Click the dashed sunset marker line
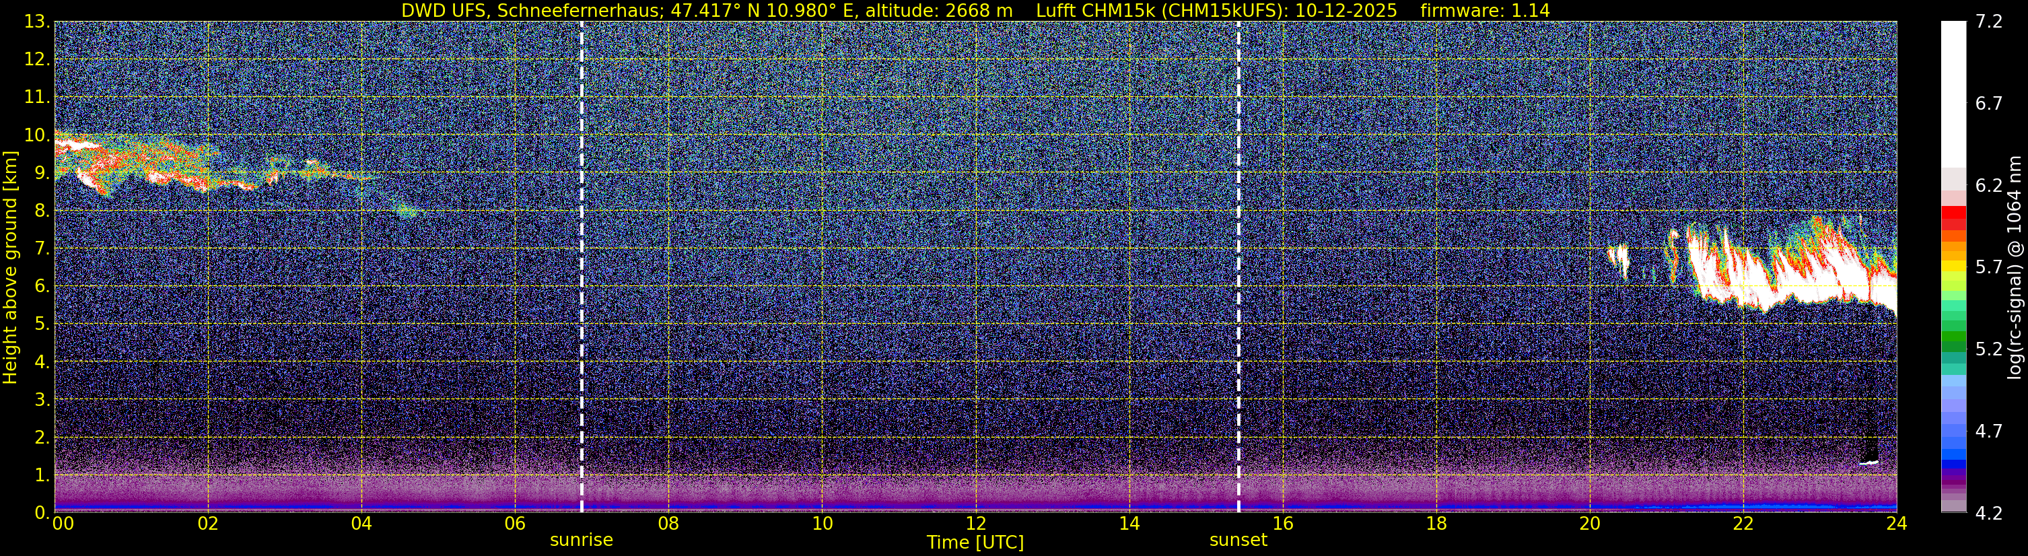 1238,267
